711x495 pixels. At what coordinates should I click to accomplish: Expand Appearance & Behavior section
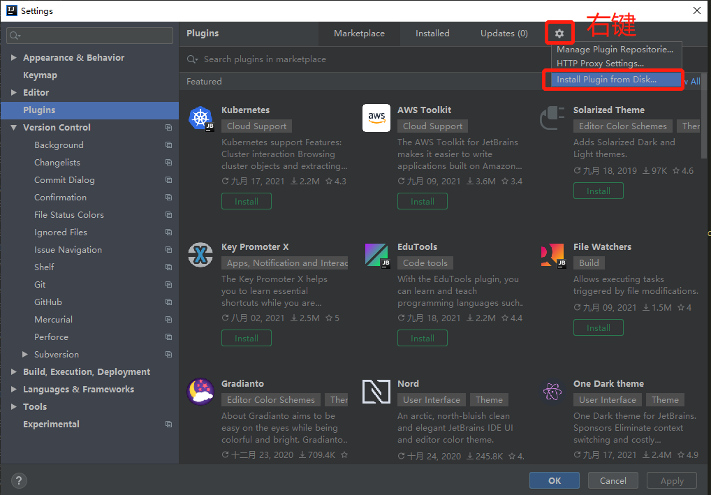click(x=13, y=57)
